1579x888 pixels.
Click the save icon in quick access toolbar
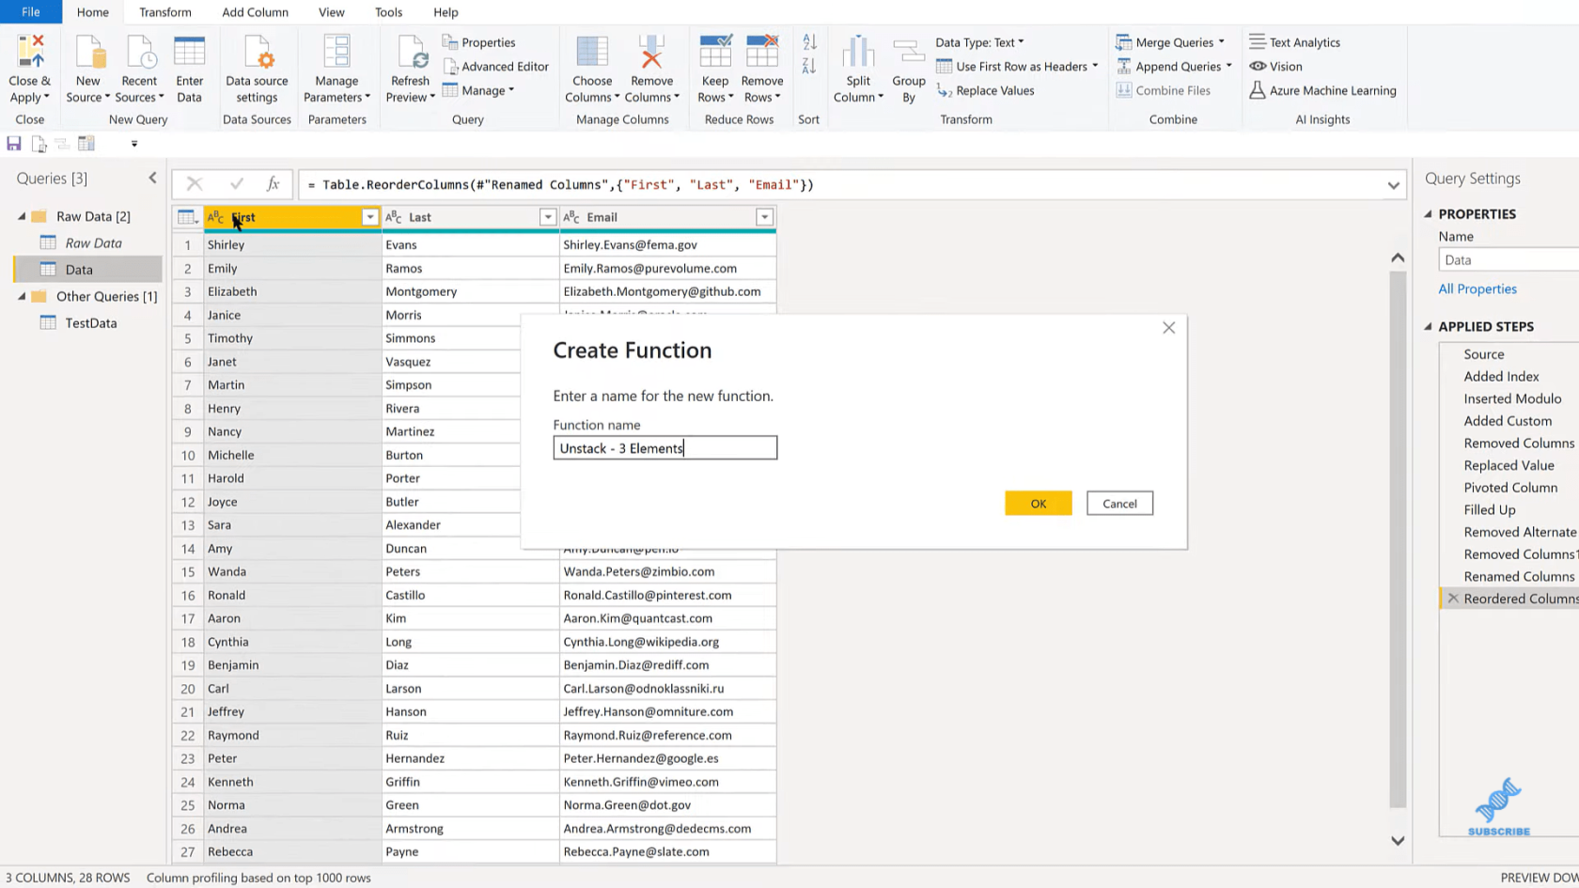point(14,144)
